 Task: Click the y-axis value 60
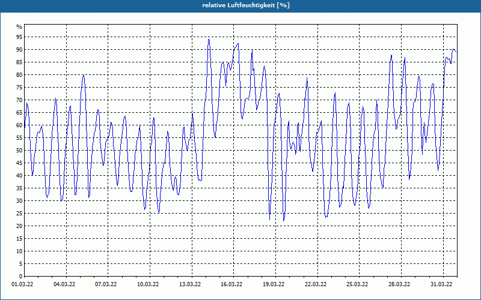tap(19, 125)
